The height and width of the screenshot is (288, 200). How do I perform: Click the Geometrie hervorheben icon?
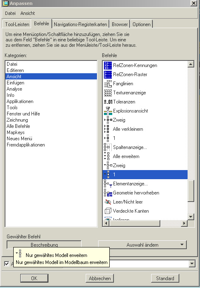pyautogui.click(x=108, y=193)
